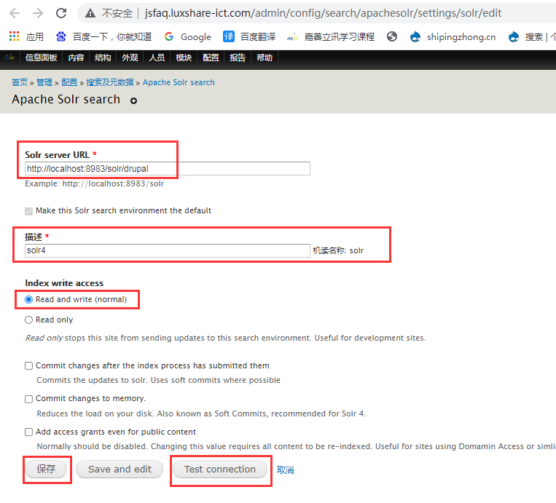Click the not-secure warning triangle icon
The height and width of the screenshot is (503, 556).
[x=90, y=13]
